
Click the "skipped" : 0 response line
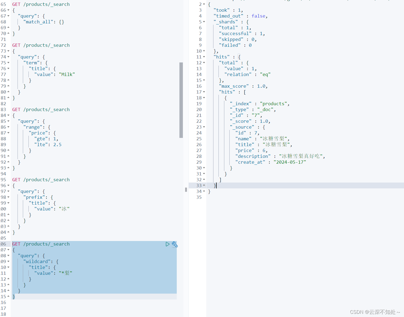[x=238, y=39]
